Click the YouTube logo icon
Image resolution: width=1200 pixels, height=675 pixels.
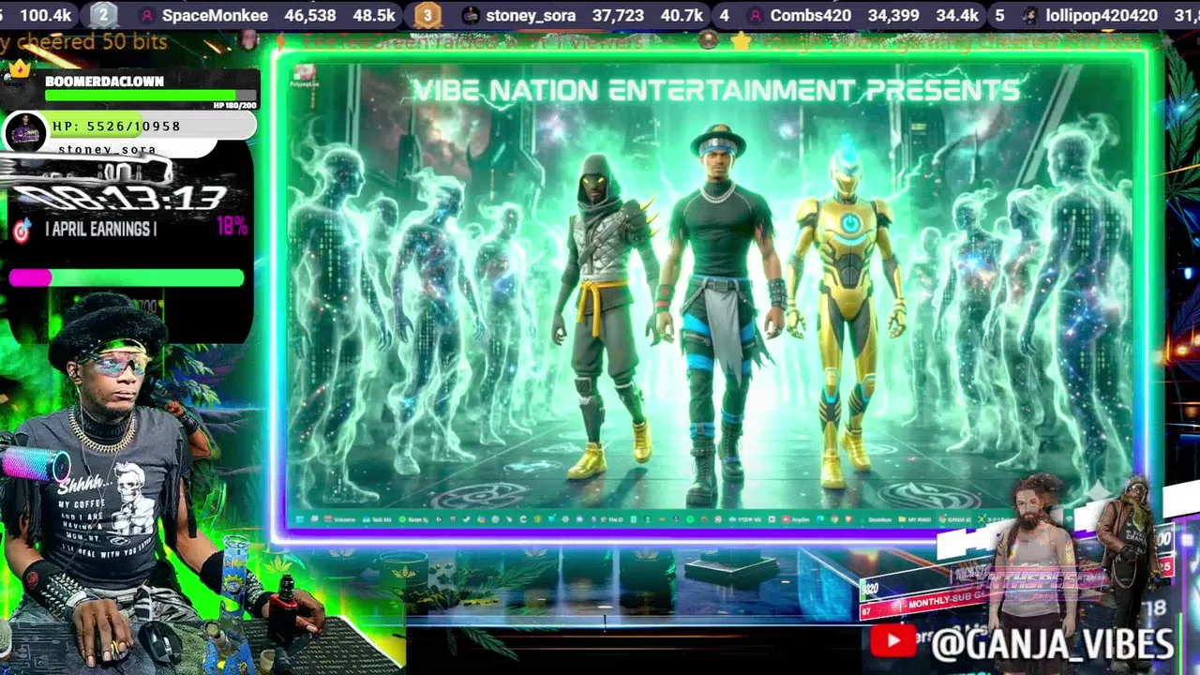pos(892,641)
